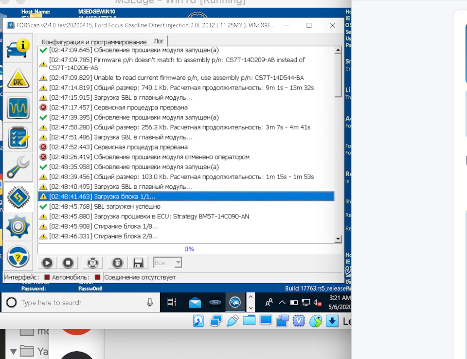Click the VirtualBox USB device status icon

[x=233, y=321]
